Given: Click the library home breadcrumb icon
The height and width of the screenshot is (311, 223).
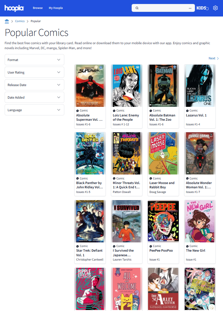Looking at the screenshot, I should click(x=7, y=21).
